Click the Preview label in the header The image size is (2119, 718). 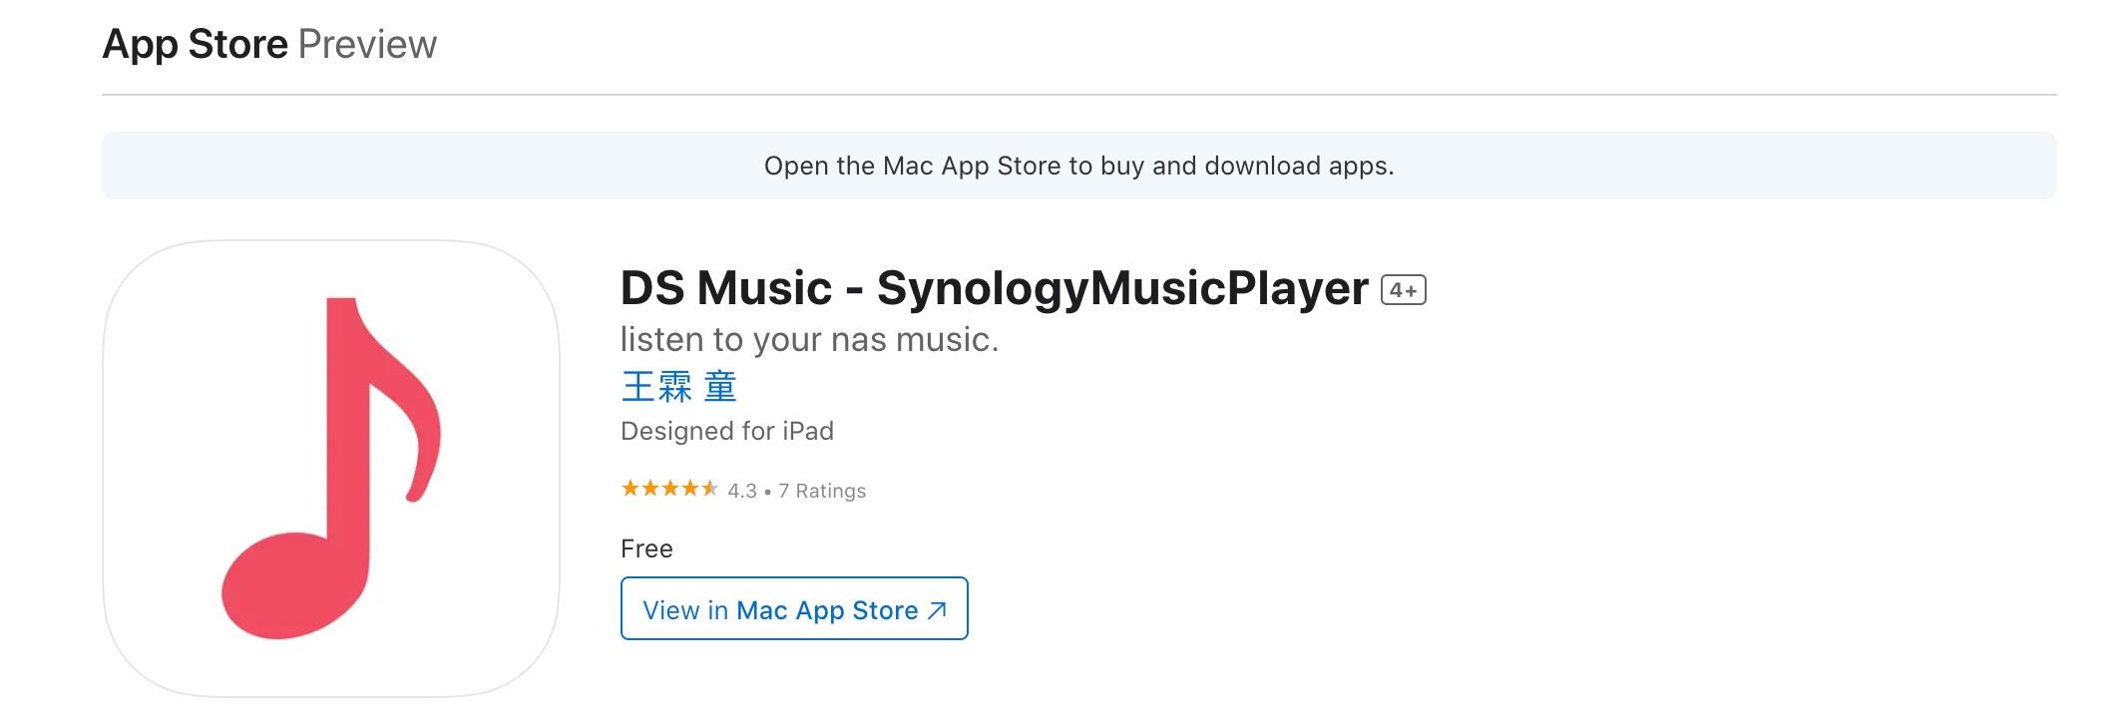367,45
